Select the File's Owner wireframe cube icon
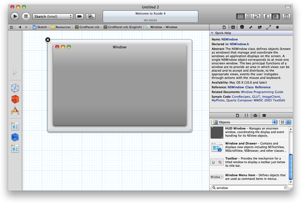This screenshot has height=203, width=301. coord(15,88)
